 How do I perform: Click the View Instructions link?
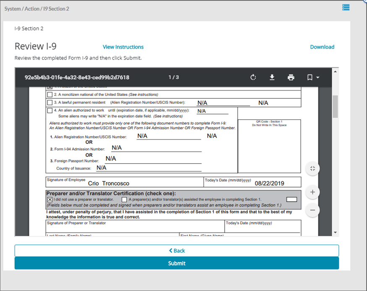pos(123,47)
